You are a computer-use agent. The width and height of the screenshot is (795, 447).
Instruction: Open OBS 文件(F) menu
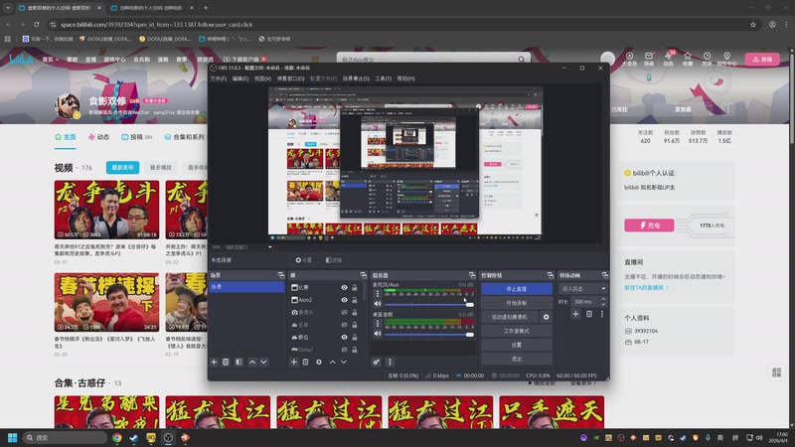point(219,78)
